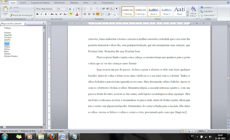The image size is (230, 140).
Task: Click the red font color icon
Action: [x=77, y=14]
